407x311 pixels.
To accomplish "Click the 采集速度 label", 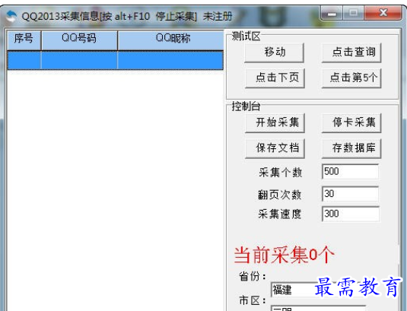I will 280,214.
